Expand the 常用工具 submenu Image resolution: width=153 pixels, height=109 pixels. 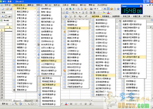click(x=24, y=15)
